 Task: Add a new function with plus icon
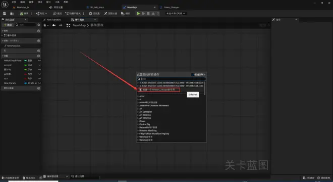click(x=39, y=40)
